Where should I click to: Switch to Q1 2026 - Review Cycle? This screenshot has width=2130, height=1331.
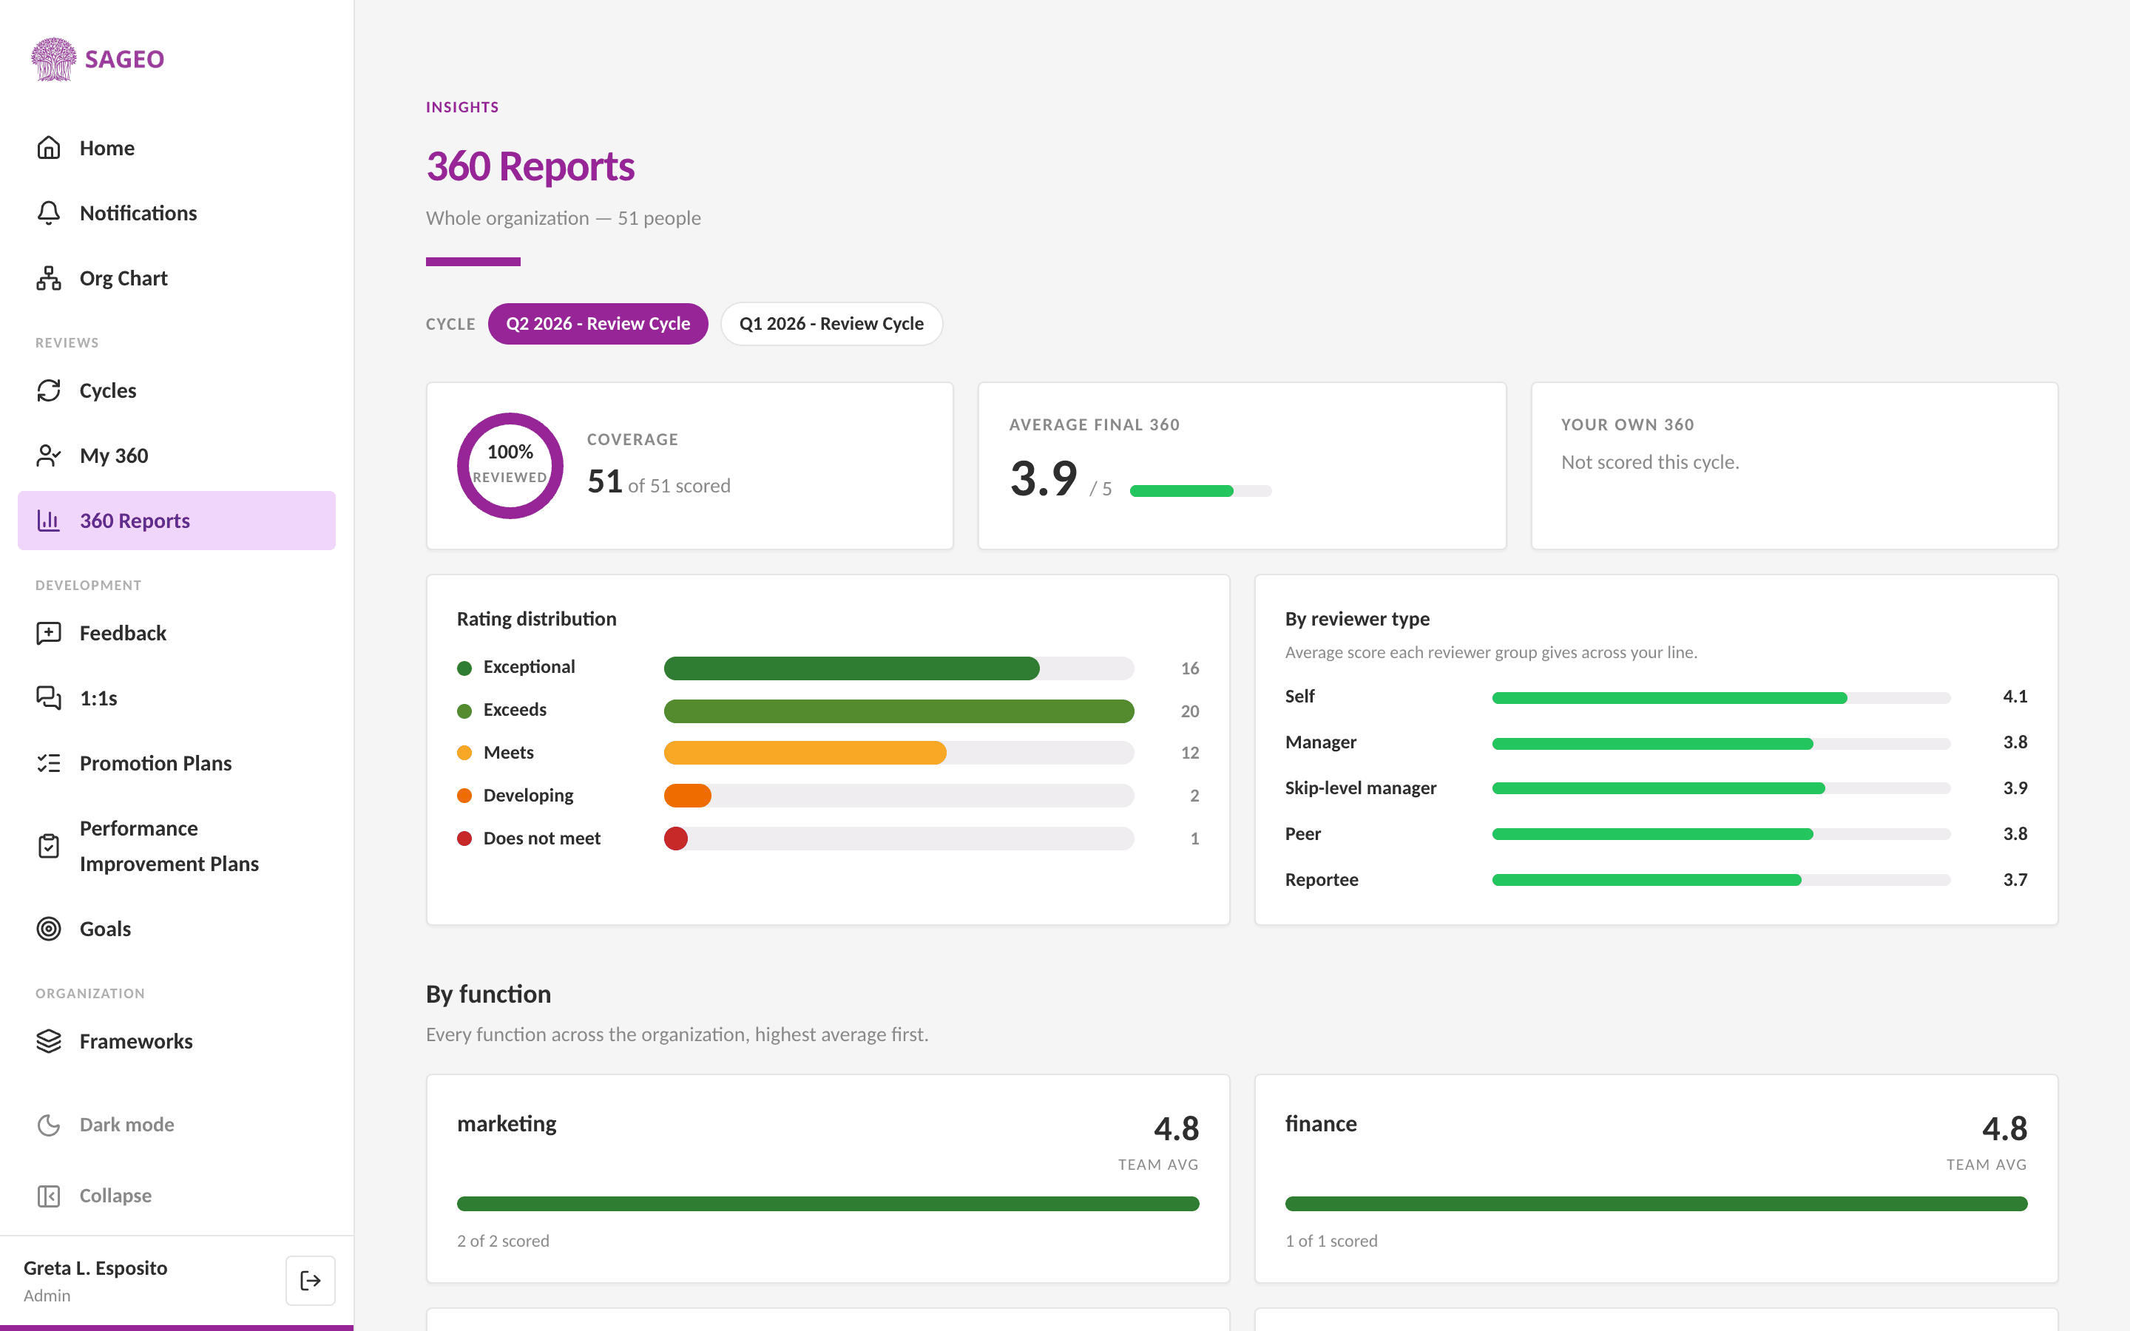(831, 324)
